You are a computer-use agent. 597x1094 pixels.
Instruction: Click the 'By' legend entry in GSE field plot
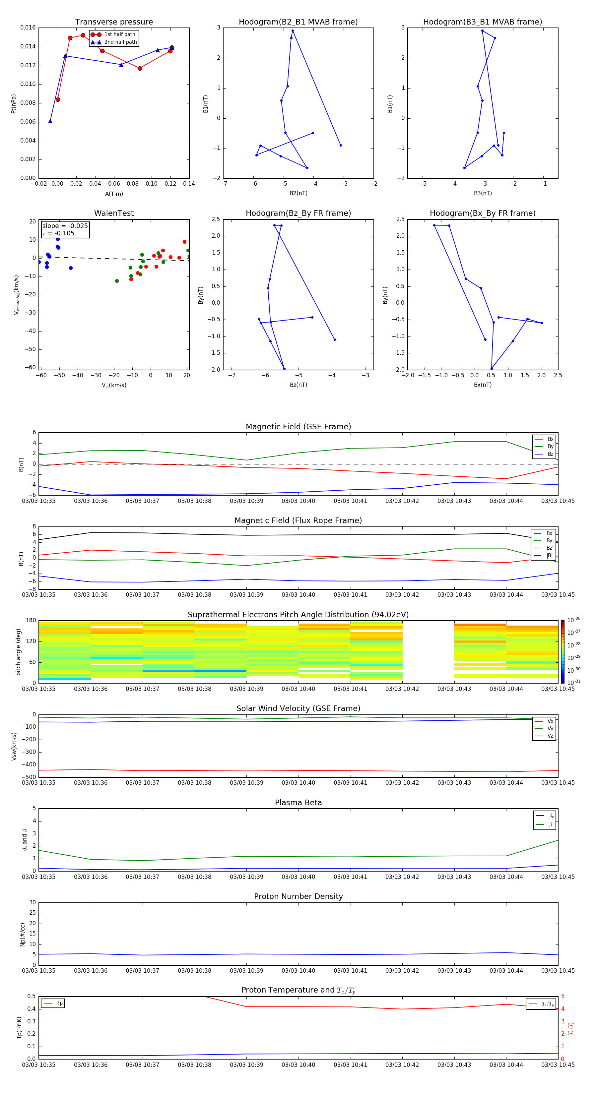pyautogui.click(x=545, y=446)
